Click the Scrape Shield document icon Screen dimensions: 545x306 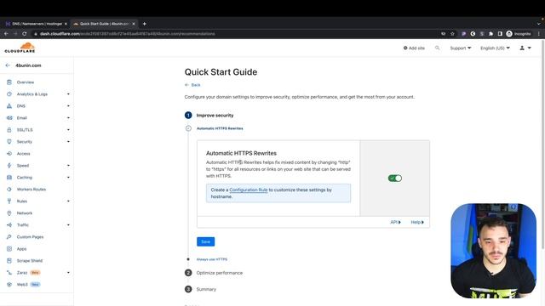(9, 261)
